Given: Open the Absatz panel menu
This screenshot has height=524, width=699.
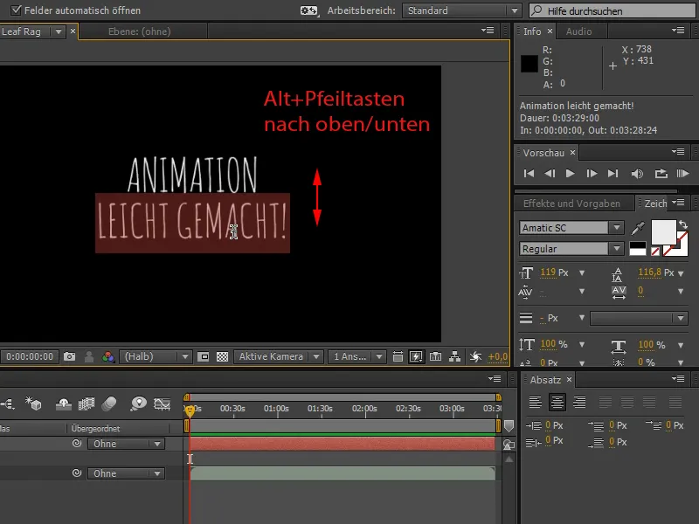Looking at the screenshot, I should point(679,379).
